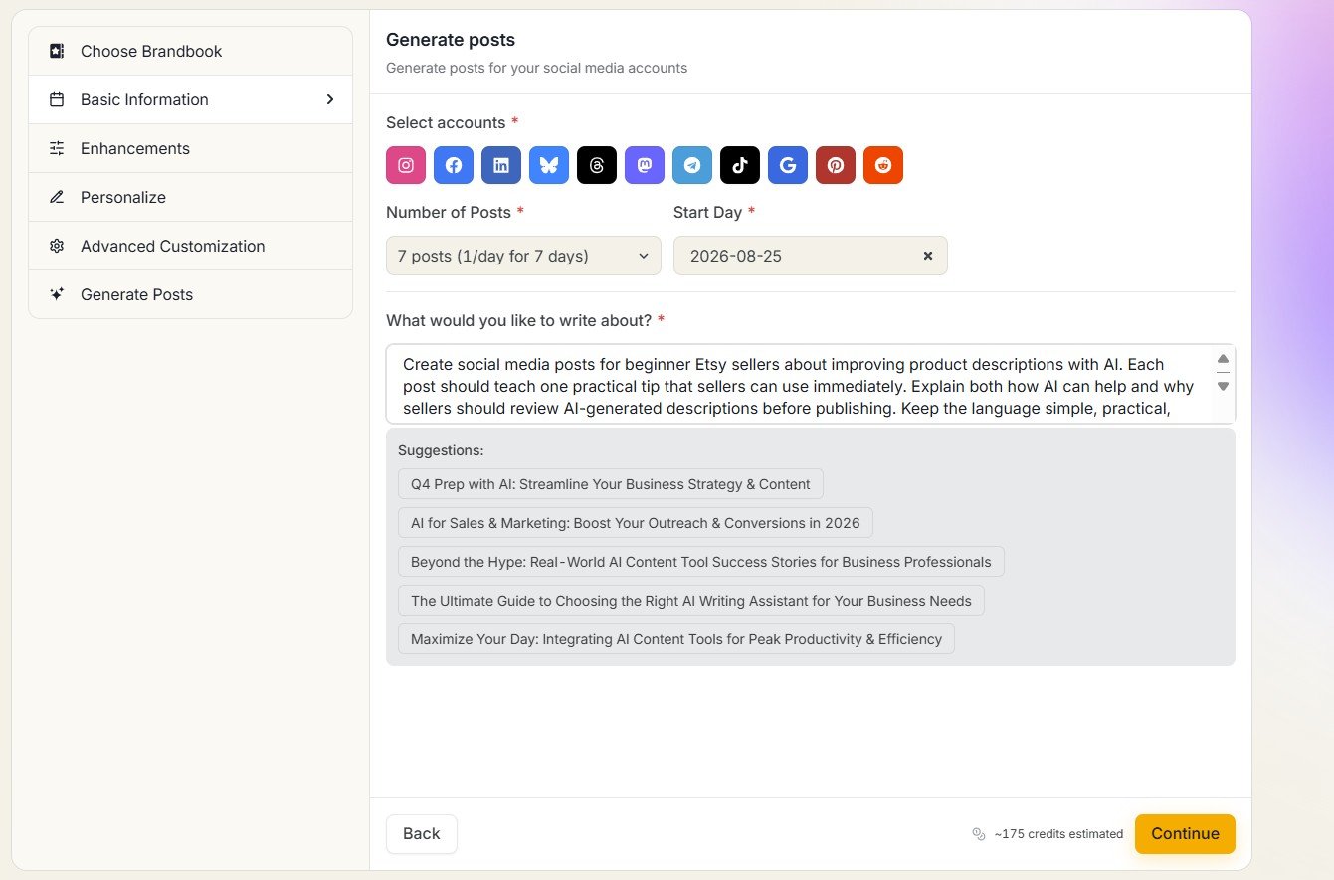Viewport: 1334px width, 880px height.
Task: Click the text area scroll up arrow
Action: 1224,359
